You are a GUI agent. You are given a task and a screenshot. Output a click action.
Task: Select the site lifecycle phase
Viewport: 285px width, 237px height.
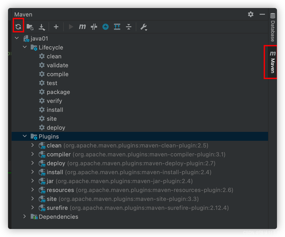click(52, 119)
